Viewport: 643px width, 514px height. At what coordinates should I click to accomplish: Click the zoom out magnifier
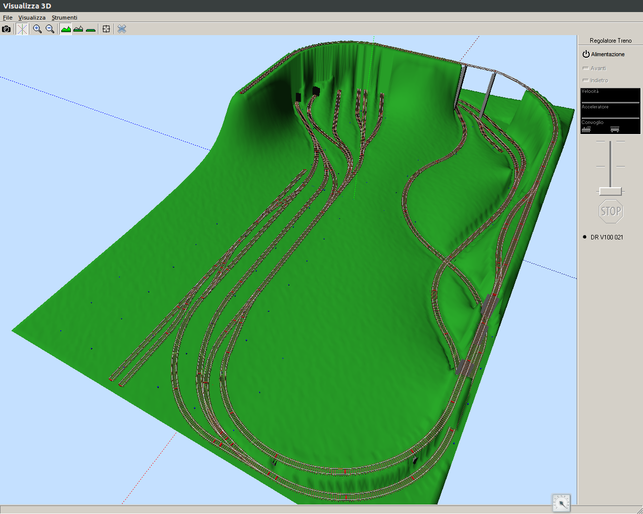[50, 29]
